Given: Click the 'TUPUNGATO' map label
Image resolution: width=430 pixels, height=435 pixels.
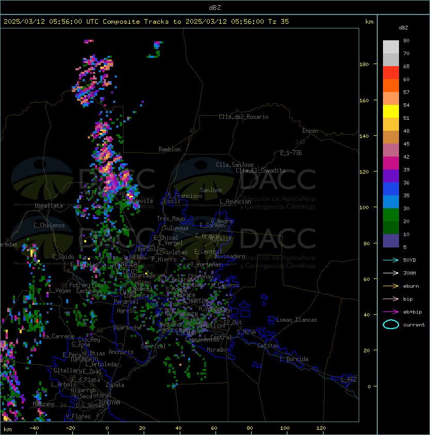Looking at the screenshot, I should [x=84, y=360].
